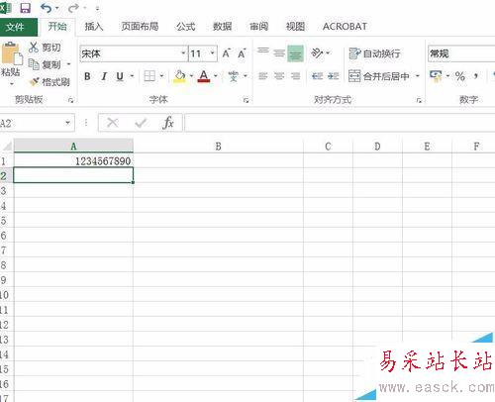
Task: Apply yellow fill color bucket
Action: point(180,76)
